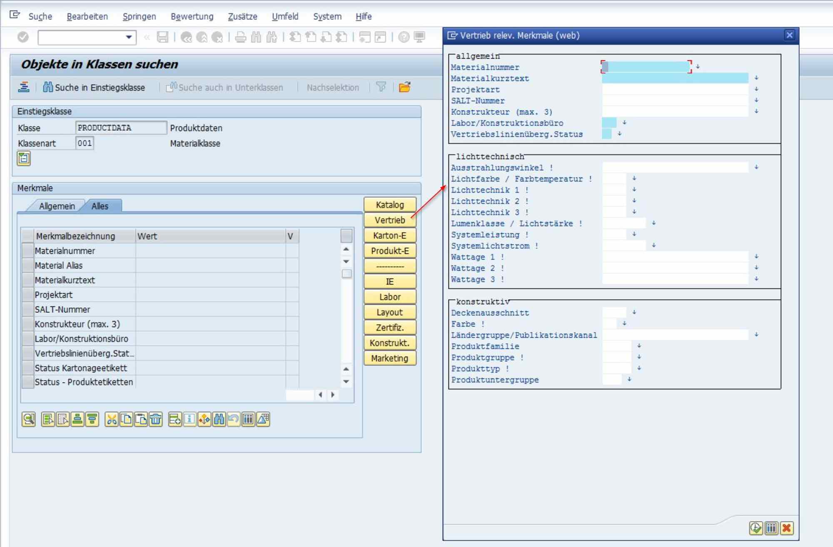Click the execute clock-check icon in dialog
The width and height of the screenshot is (833, 547).
756,528
